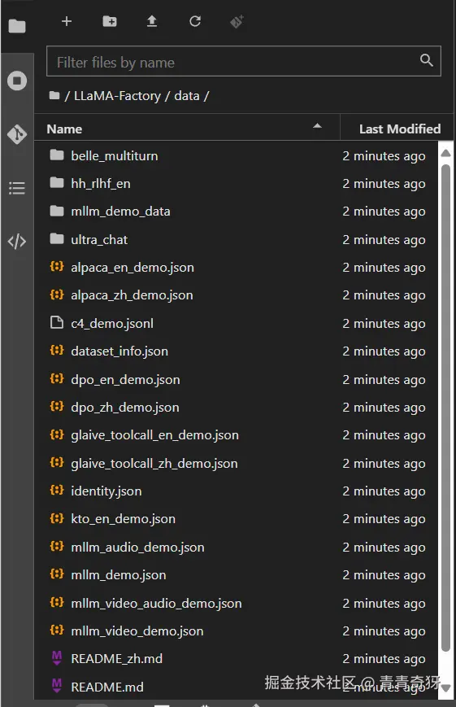Click the Name sort direction arrow
The width and height of the screenshot is (456, 707).
pos(317,126)
